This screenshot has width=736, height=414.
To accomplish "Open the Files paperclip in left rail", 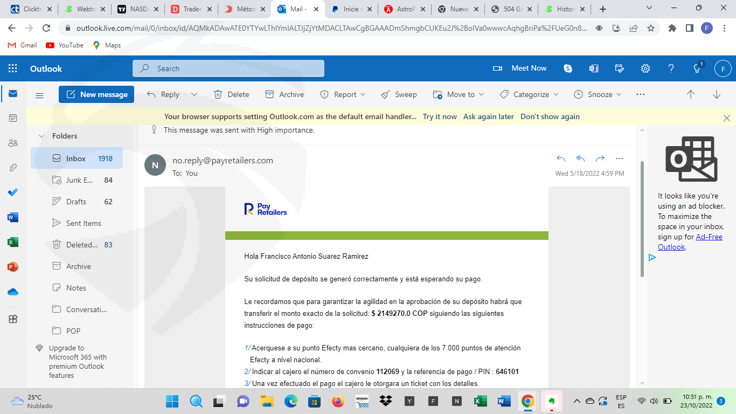I will tap(13, 168).
